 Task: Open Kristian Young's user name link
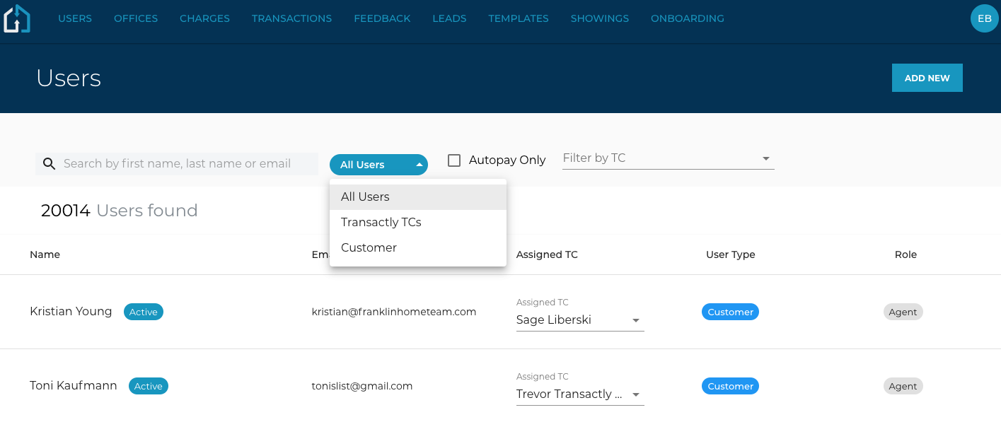pyautogui.click(x=71, y=312)
